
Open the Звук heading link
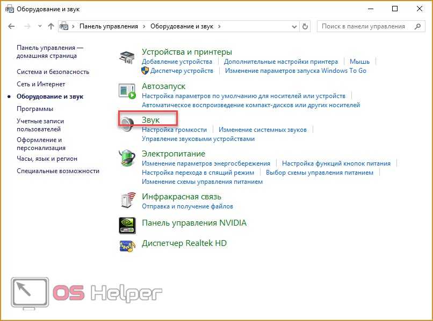[151, 120]
